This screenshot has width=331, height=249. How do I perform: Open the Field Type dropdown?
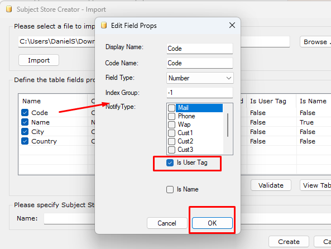coord(200,78)
